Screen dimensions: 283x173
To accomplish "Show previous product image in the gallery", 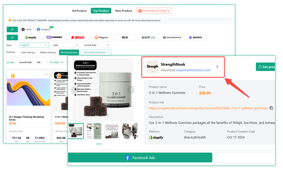I will (74, 90).
